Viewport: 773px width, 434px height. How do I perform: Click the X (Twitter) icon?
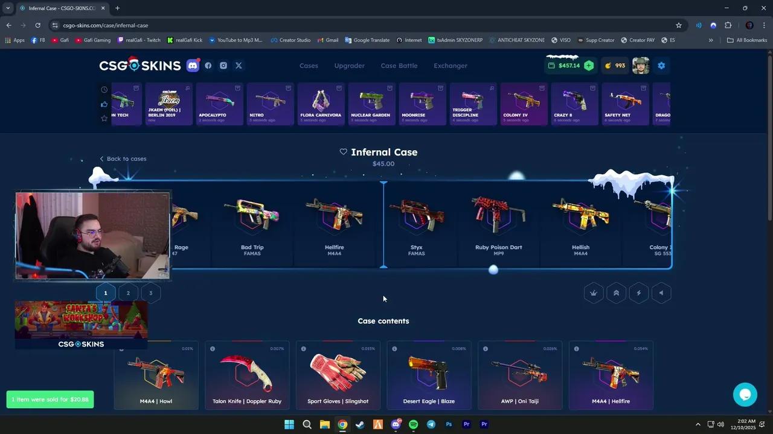(239, 66)
